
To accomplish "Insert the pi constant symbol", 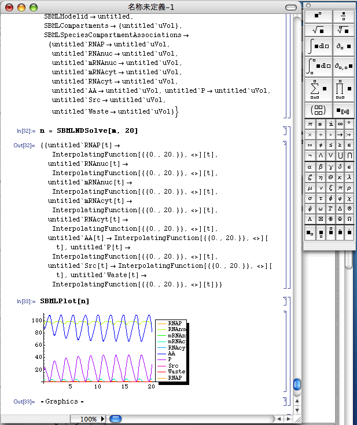I will pyautogui.click(x=310, y=124).
